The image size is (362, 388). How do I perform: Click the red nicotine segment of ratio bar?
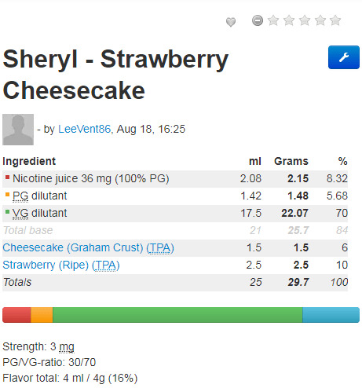pyautogui.click(x=16, y=315)
